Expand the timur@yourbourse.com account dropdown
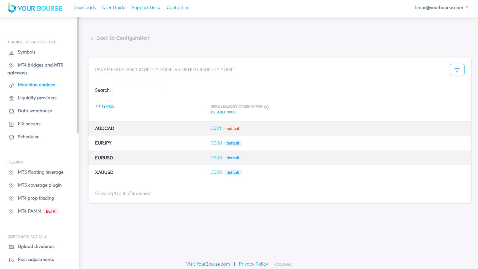478x269 pixels. (x=441, y=8)
